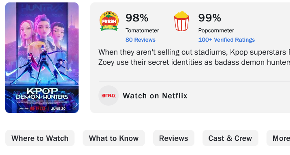
Task: Click the popcorn bucket icon
Action: tap(181, 21)
